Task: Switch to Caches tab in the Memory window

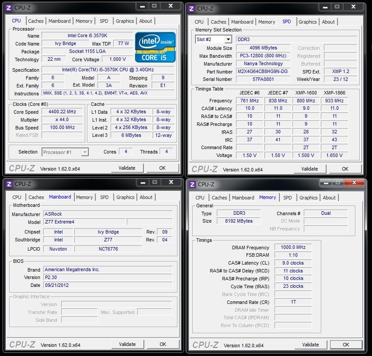Action: point(219,198)
